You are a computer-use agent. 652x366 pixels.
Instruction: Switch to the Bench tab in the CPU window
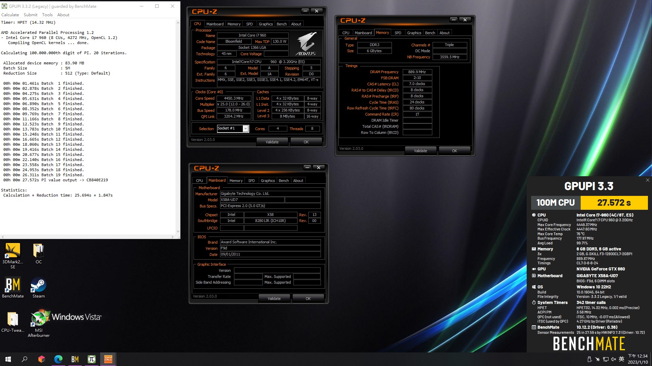tap(282, 24)
